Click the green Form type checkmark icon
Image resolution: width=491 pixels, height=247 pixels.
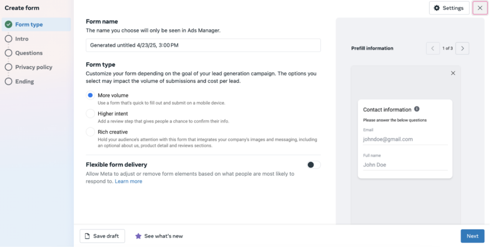(9, 24)
